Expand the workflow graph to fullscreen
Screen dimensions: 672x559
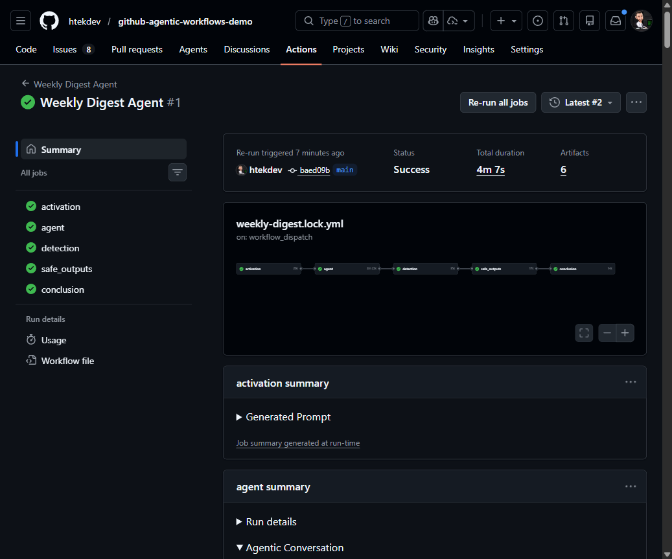click(583, 332)
